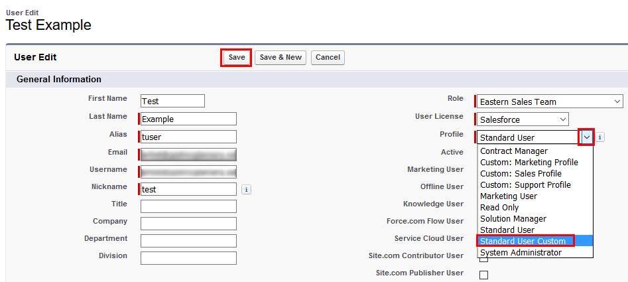Open the Role dropdown
This screenshot has height=282, width=628.
click(550, 102)
